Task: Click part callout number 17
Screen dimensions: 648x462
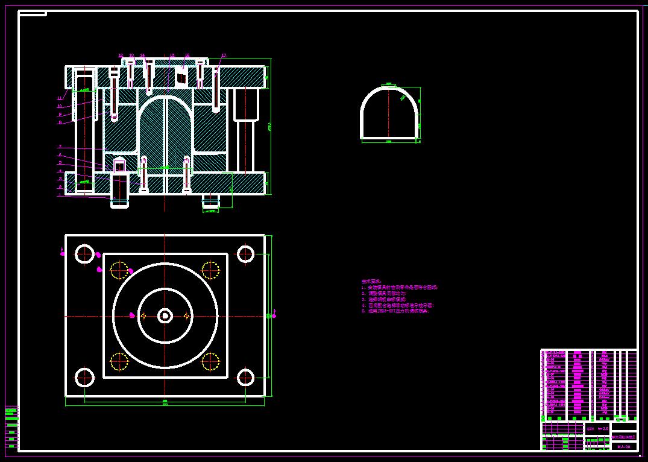Action: (x=224, y=55)
